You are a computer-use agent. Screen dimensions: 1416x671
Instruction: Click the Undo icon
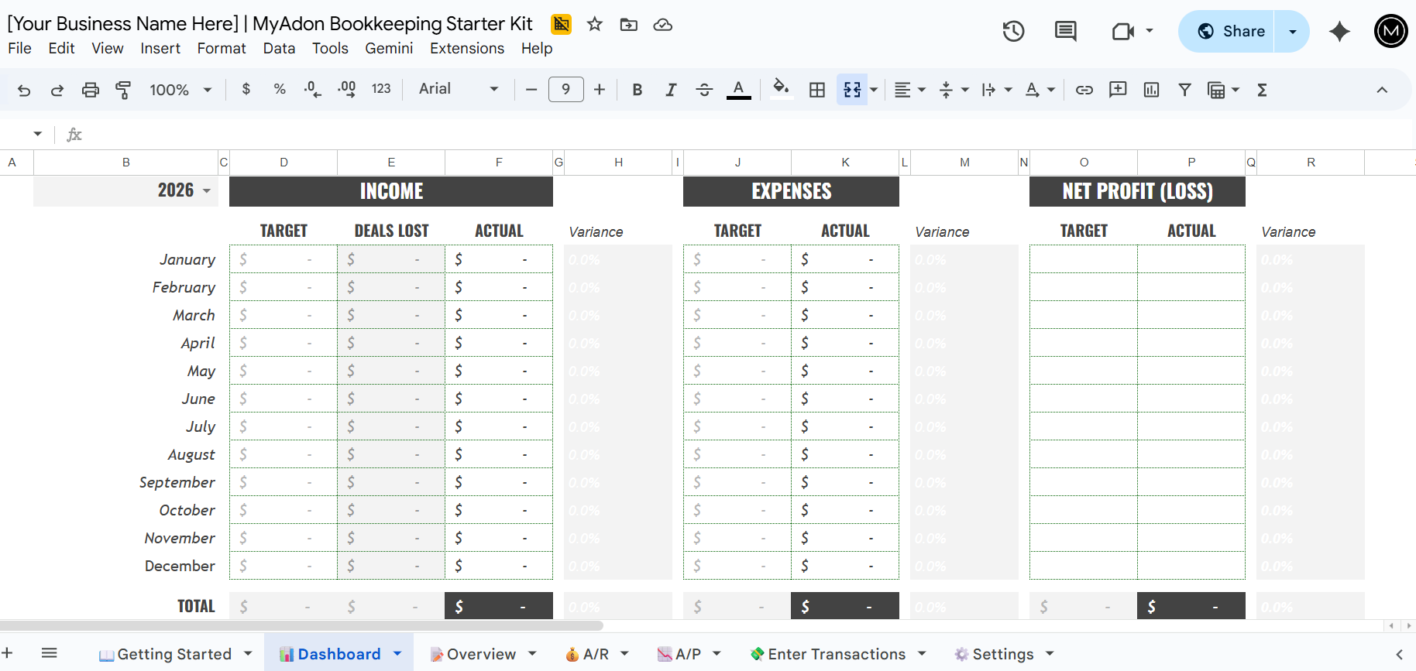pos(24,90)
